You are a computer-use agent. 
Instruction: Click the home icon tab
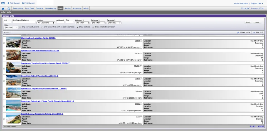3,9
